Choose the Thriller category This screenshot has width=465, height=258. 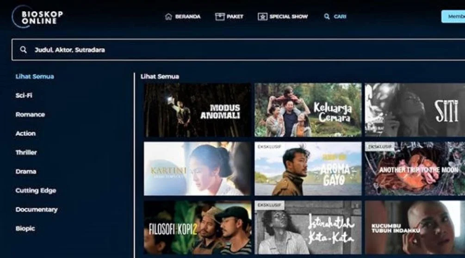click(26, 152)
